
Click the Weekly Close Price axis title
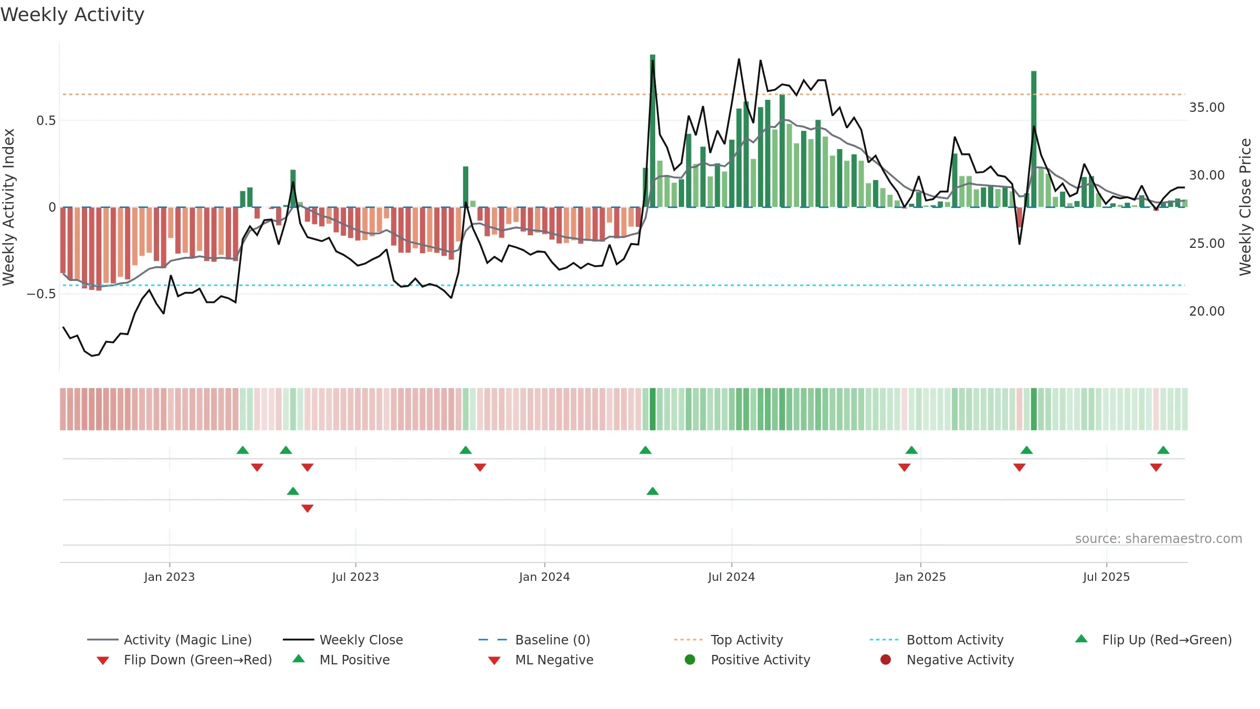point(1245,207)
